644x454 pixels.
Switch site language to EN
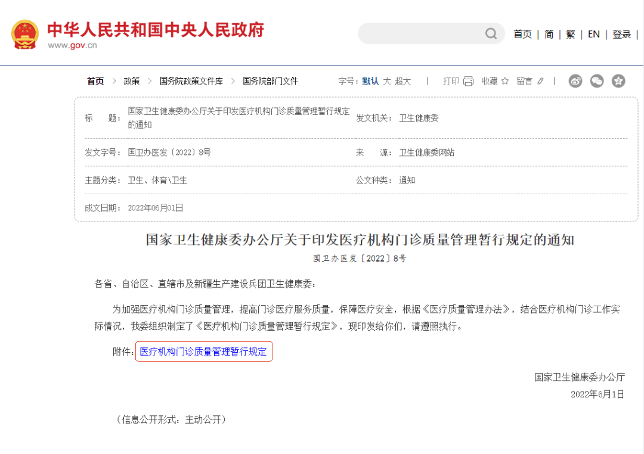tap(593, 35)
